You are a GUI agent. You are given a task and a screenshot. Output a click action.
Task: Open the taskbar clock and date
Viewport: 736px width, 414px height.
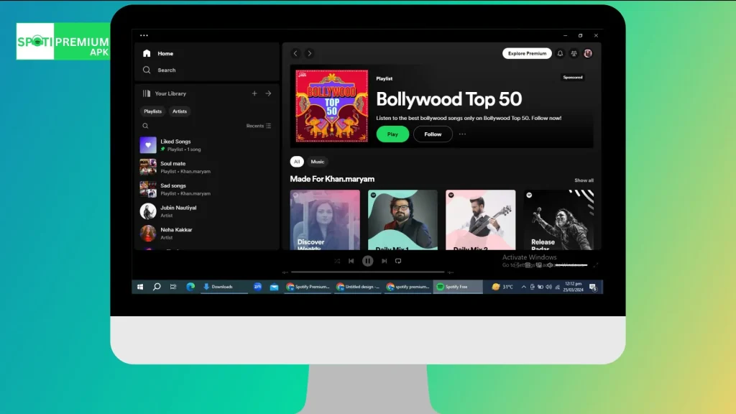click(573, 287)
